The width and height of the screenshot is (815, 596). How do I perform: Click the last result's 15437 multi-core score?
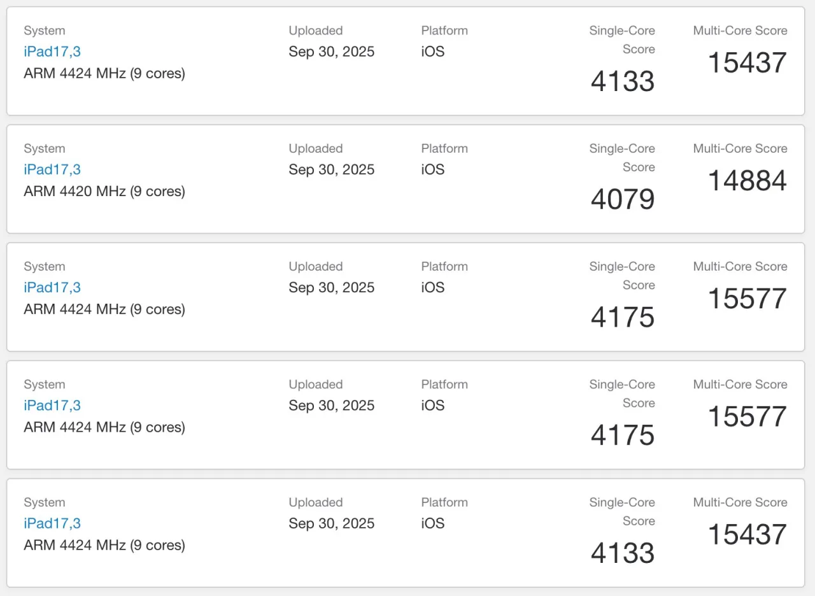tap(748, 535)
